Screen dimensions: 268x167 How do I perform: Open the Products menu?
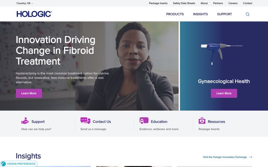(x=175, y=14)
